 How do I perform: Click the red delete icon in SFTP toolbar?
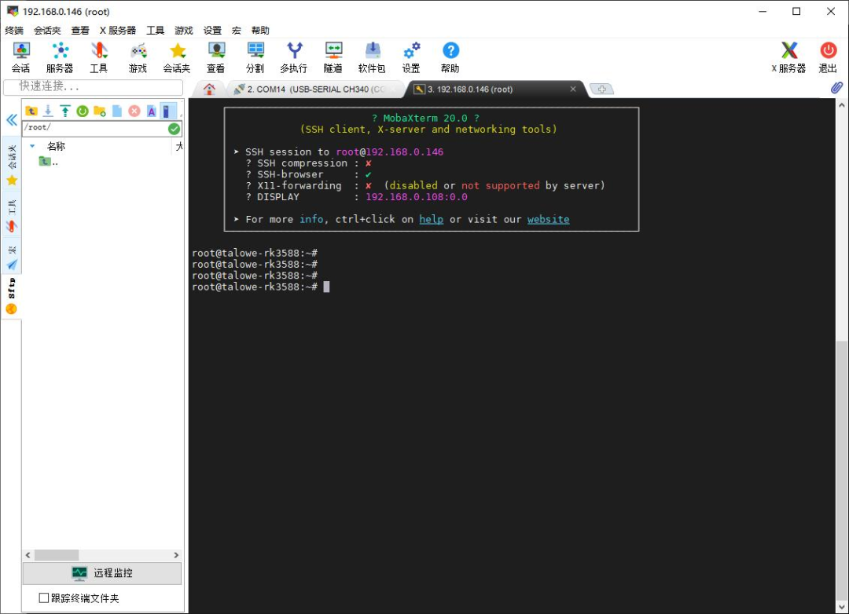(x=134, y=111)
